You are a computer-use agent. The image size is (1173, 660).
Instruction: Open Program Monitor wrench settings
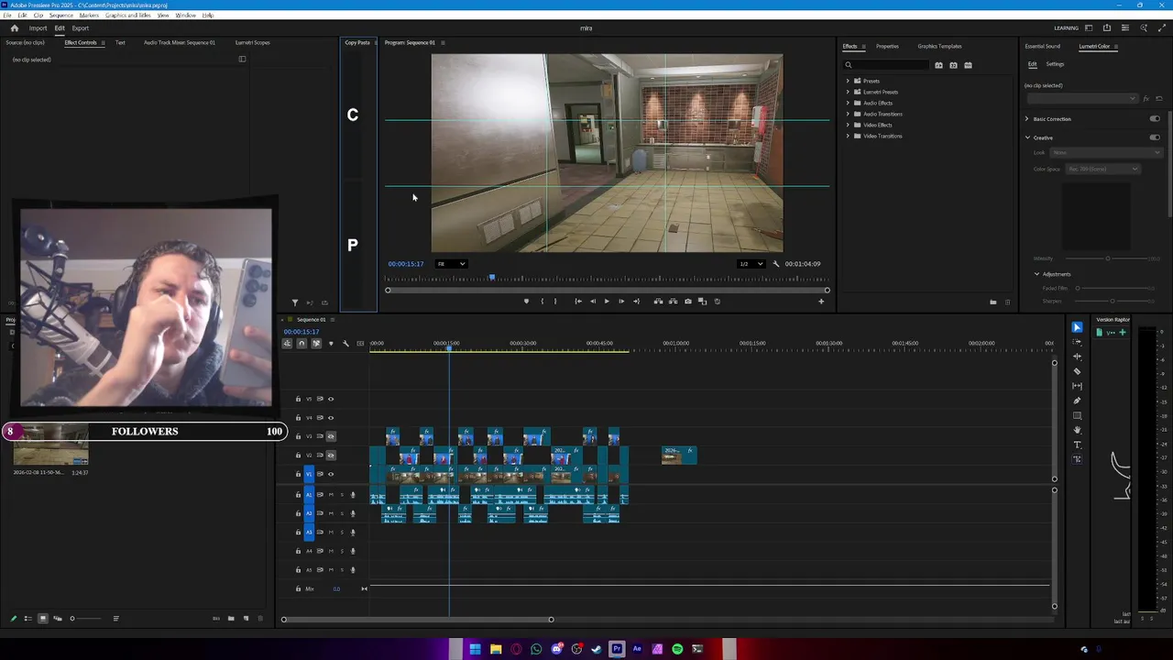776,264
